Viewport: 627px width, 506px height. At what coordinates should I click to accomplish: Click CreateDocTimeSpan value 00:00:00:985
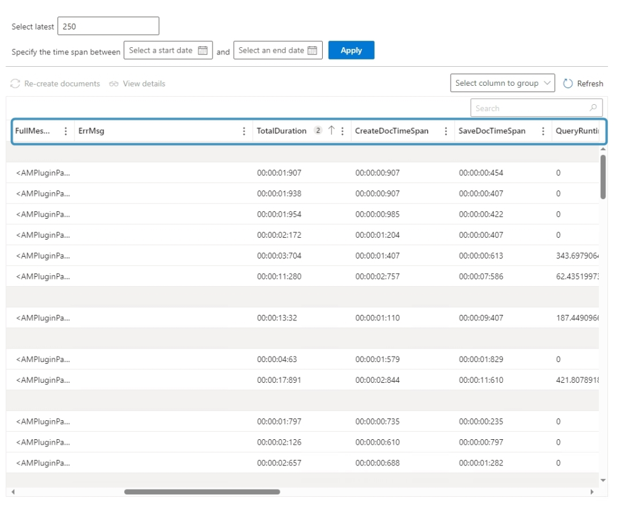coord(377,214)
